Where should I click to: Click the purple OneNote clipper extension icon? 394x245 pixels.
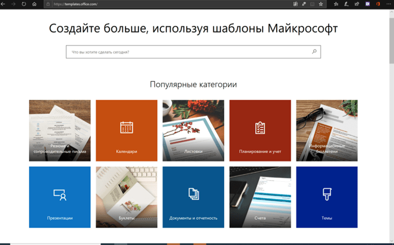[x=368, y=4]
